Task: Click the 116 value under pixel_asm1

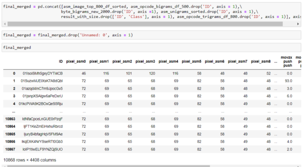Action: click(x=106, y=73)
